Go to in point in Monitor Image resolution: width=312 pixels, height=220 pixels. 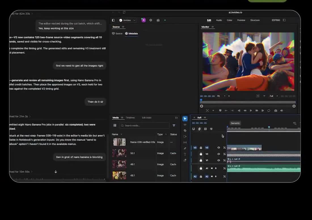226,111
